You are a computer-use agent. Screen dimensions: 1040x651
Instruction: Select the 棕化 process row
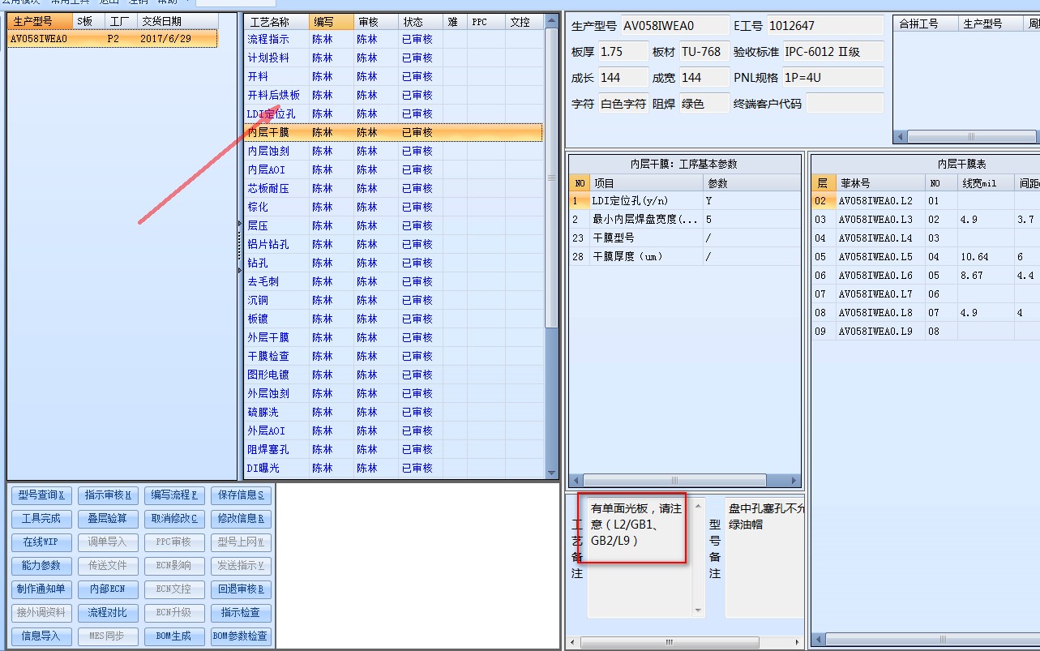coord(394,207)
